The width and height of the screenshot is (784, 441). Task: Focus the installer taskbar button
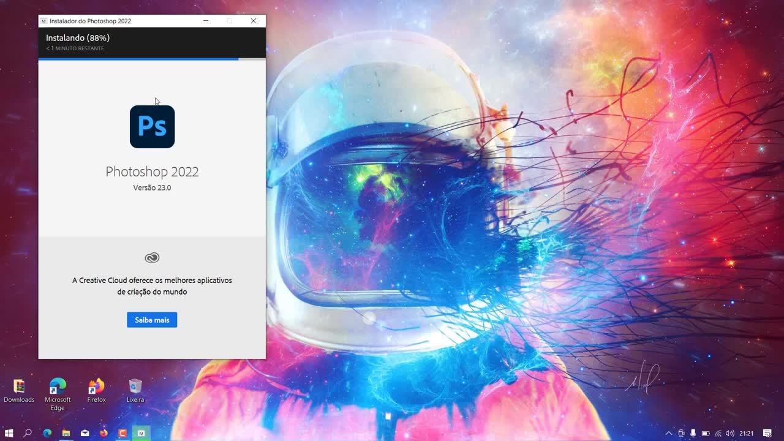pyautogui.click(x=141, y=433)
